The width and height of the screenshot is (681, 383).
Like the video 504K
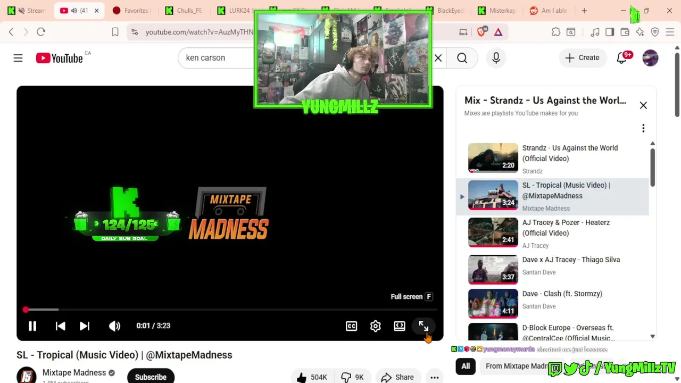click(312, 377)
